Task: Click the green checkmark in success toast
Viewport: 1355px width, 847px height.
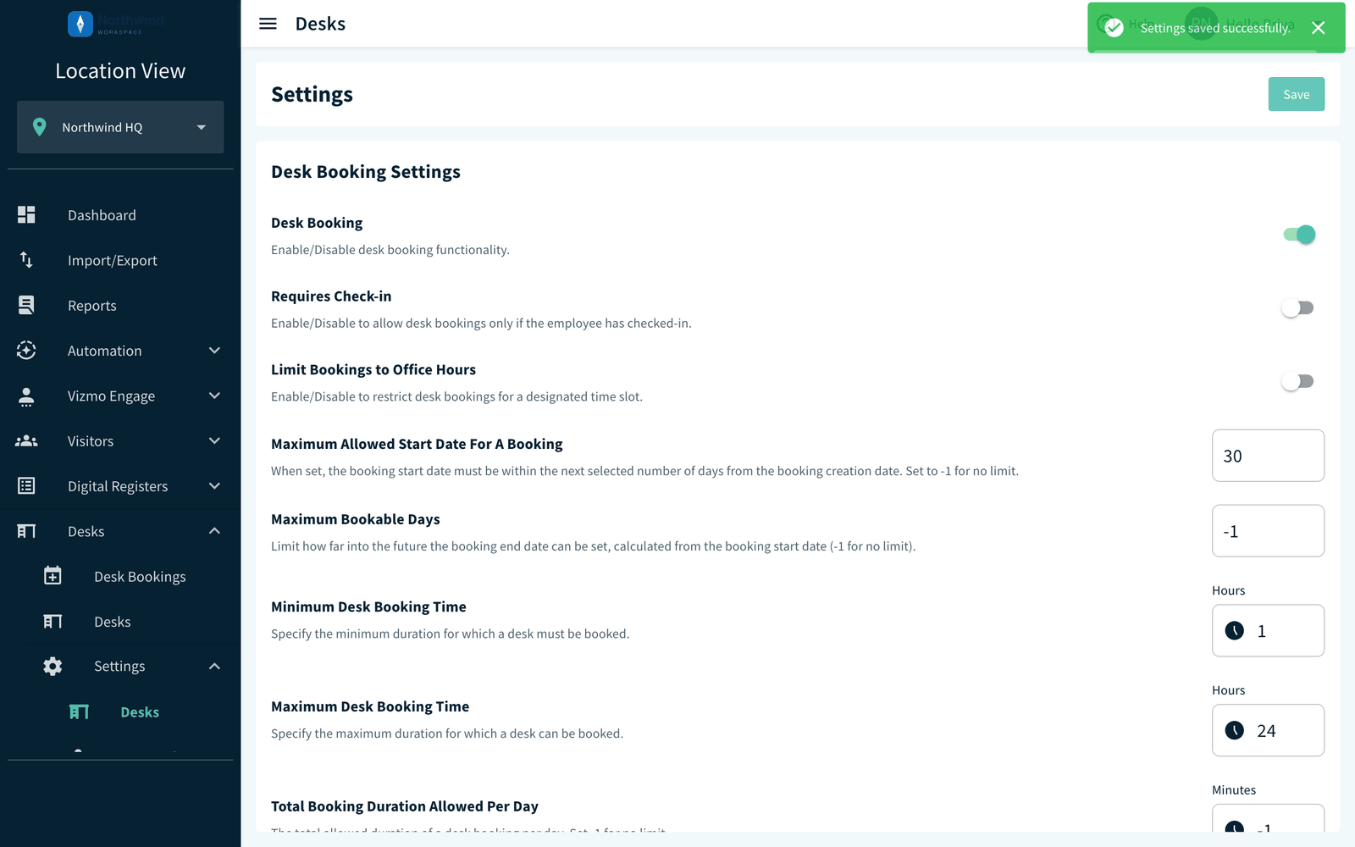Action: pyautogui.click(x=1114, y=28)
